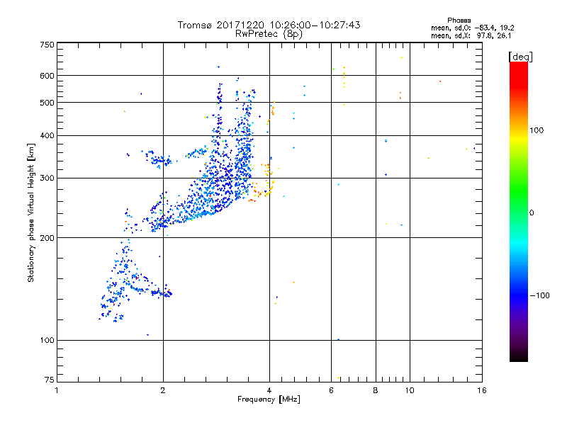This screenshot has width=567, height=425.
Task: Click the "Phases" heading in the top right
Action: coord(459,21)
